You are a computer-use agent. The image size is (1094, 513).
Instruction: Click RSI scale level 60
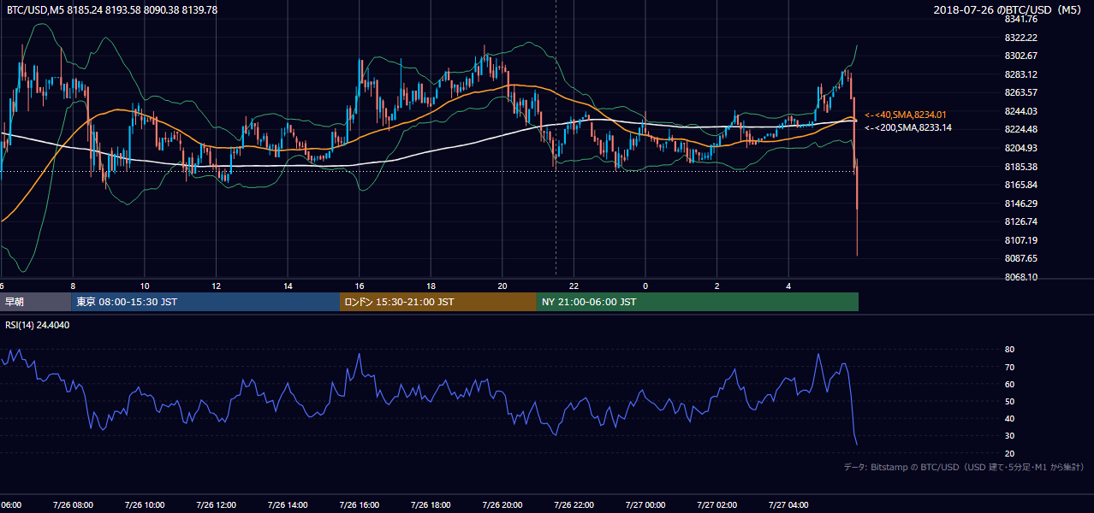(x=1009, y=384)
